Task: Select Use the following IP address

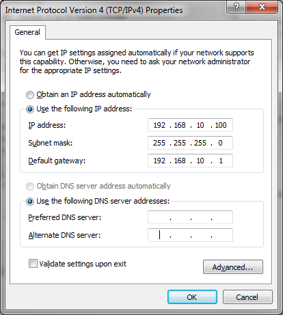Action: (30, 109)
